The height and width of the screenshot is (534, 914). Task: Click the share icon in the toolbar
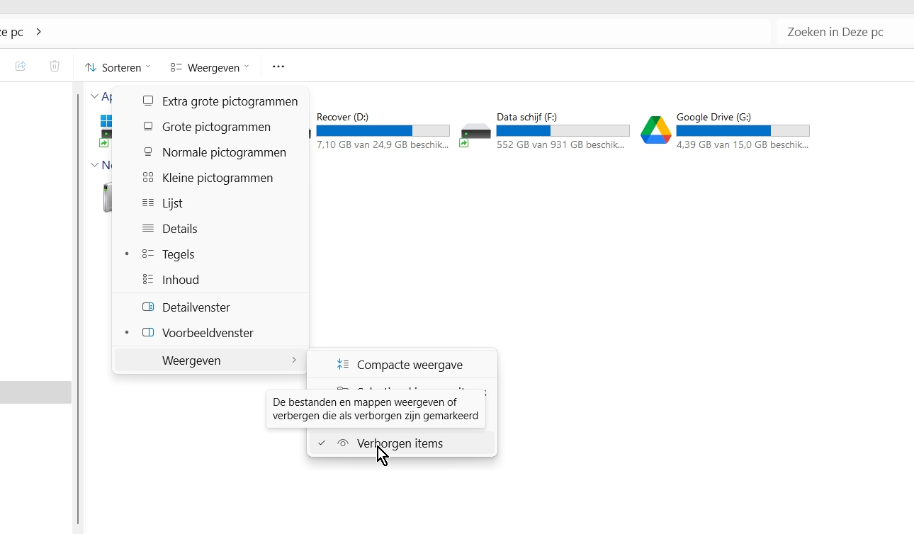(21, 67)
